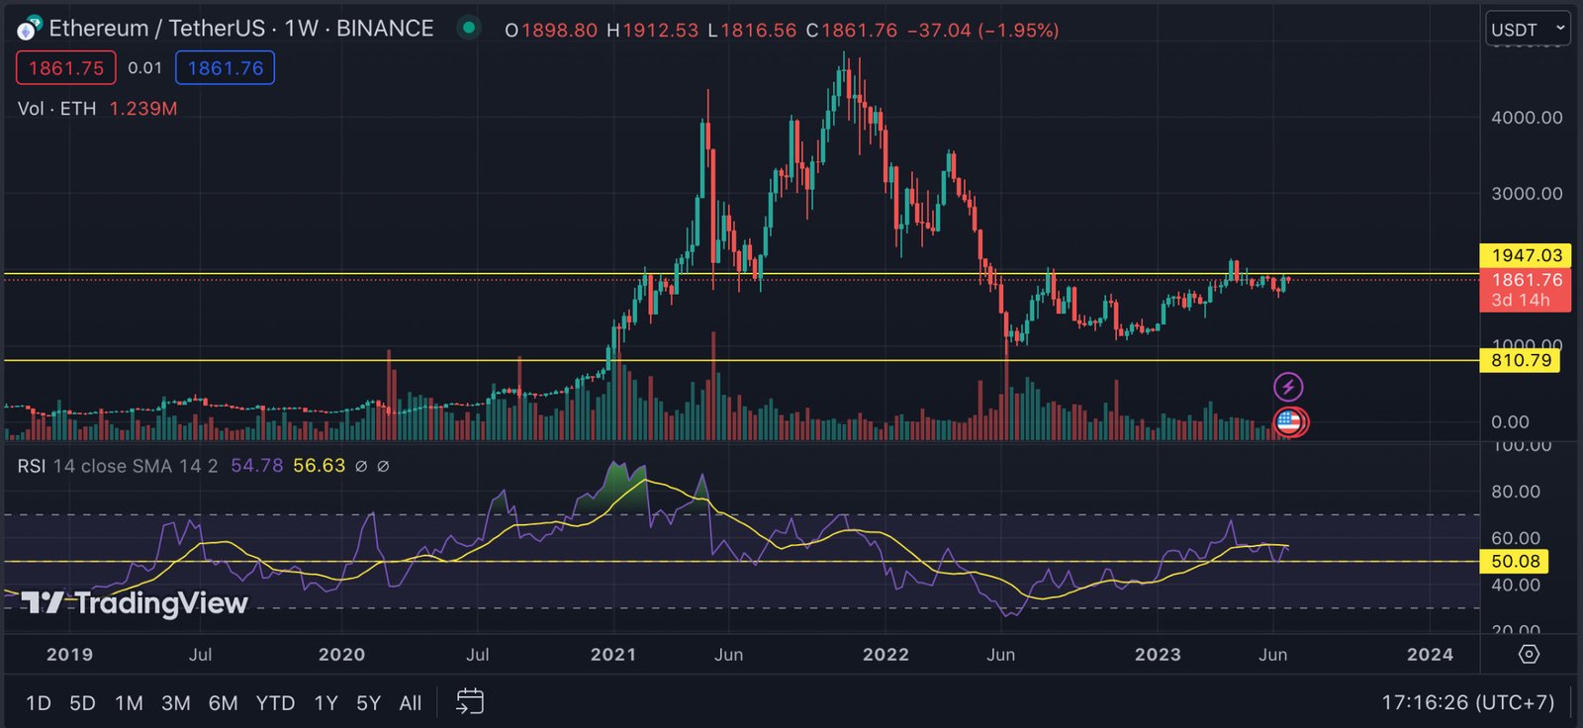Click RSI value 54.78
Screen dimensions: 1583x728
256,466
